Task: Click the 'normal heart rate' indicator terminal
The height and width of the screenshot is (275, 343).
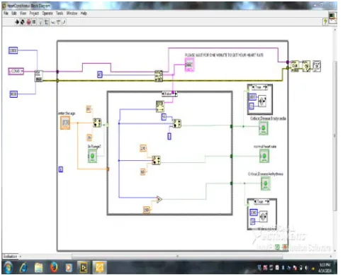Action: point(264,157)
